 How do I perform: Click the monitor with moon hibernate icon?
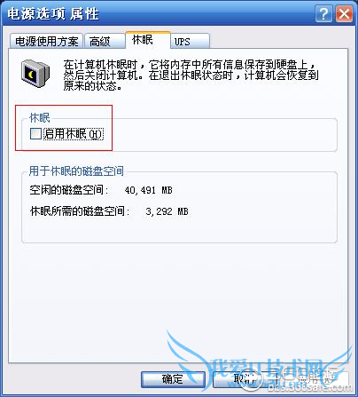tap(35, 73)
